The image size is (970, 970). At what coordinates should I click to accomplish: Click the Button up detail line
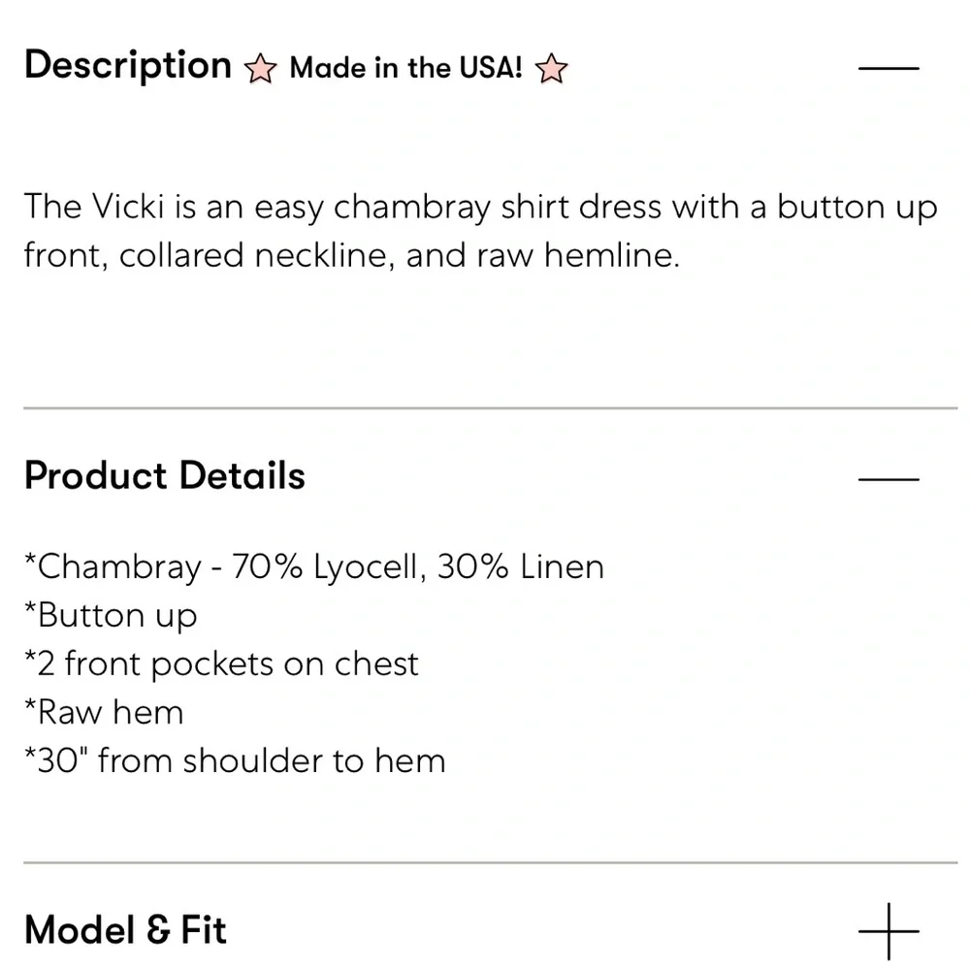pyautogui.click(x=111, y=616)
